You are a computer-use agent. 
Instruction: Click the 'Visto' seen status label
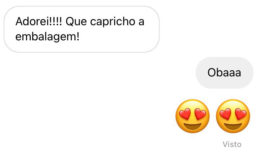(232, 144)
